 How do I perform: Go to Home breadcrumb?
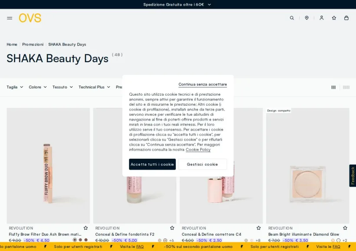[x=12, y=44]
